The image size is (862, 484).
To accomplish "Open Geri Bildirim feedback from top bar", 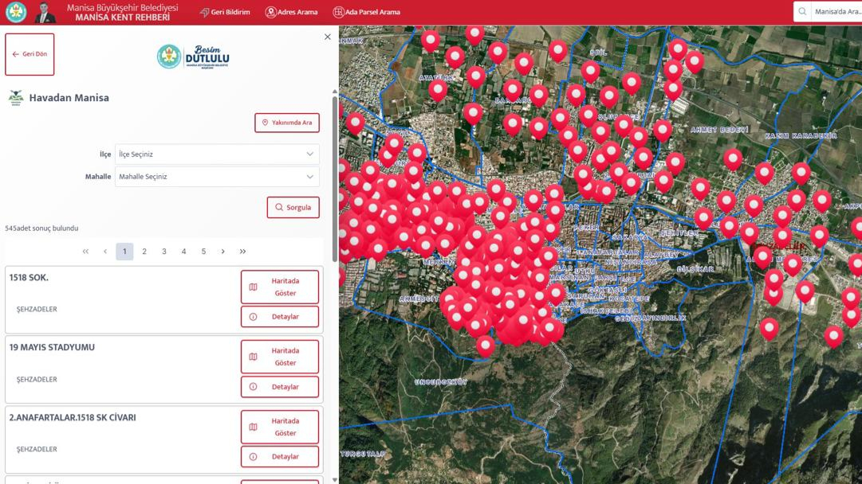I will 224,12.
